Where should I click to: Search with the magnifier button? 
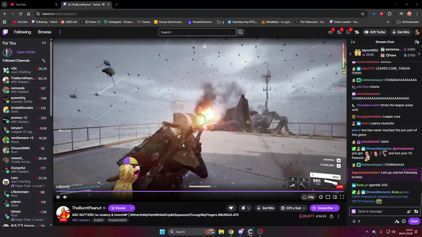click(240, 32)
